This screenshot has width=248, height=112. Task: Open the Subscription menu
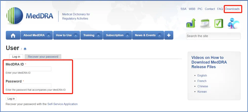(x=117, y=35)
